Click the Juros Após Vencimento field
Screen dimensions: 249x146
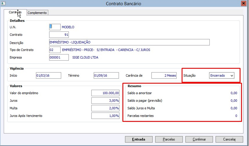point(105,116)
